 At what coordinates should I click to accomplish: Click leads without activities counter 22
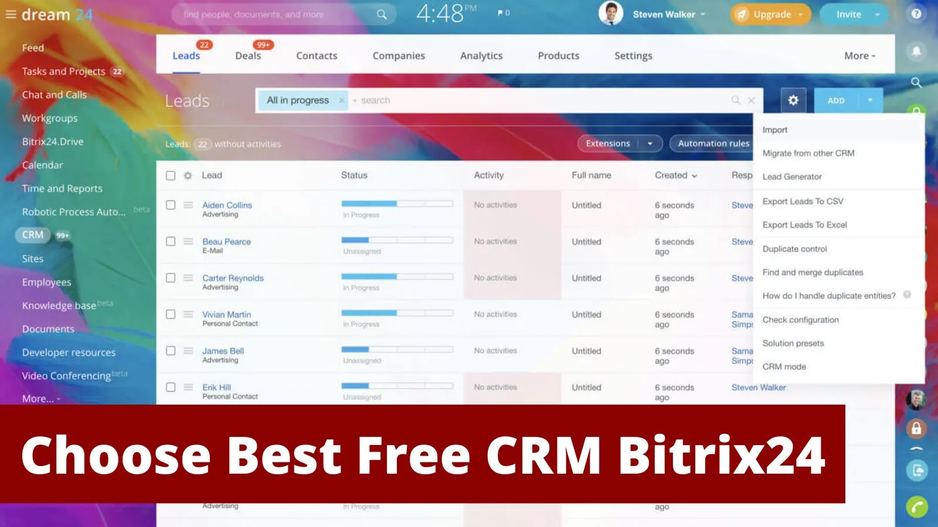[x=202, y=144]
